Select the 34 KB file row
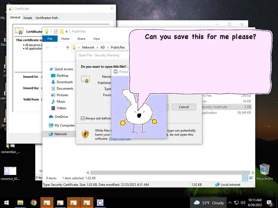The height and width of the screenshot is (208, 278). pos(227,101)
